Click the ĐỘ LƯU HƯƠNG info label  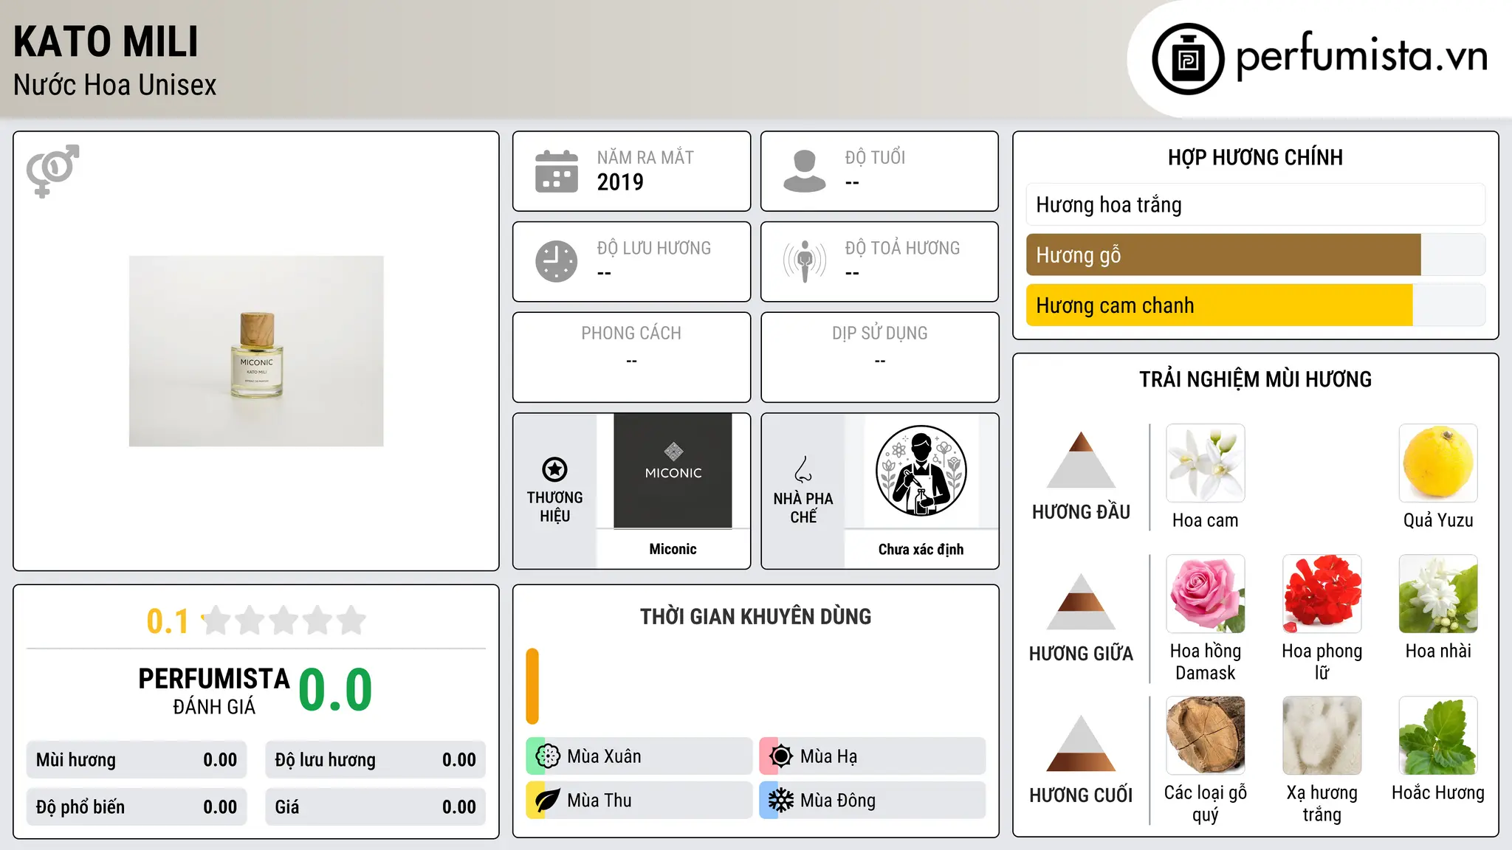point(654,248)
